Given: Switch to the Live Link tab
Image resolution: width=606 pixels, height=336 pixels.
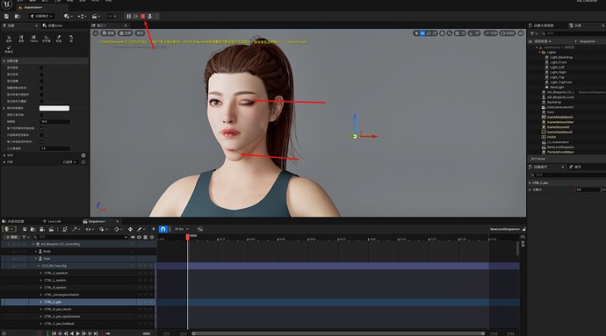Looking at the screenshot, I should [x=52, y=222].
